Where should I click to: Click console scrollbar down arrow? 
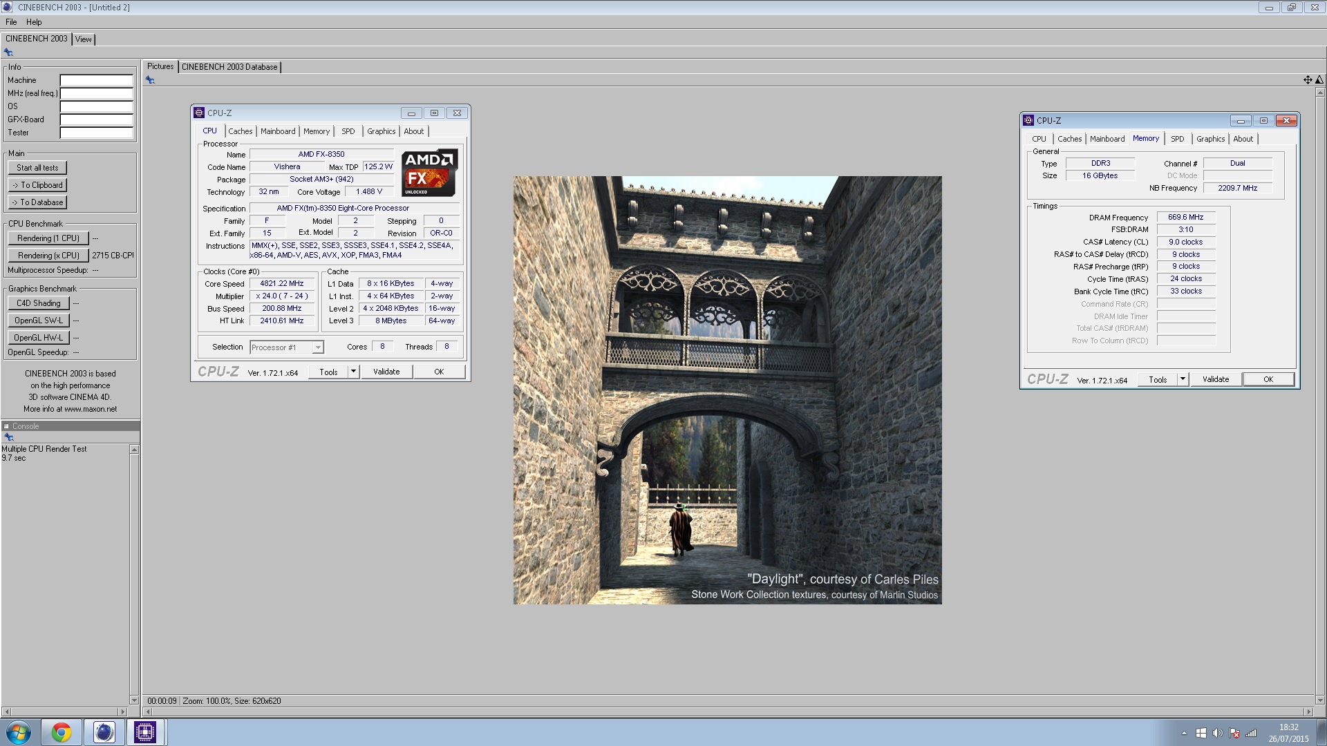[134, 700]
